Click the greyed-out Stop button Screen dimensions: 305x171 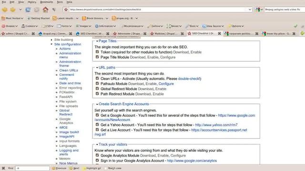coord(37,9)
